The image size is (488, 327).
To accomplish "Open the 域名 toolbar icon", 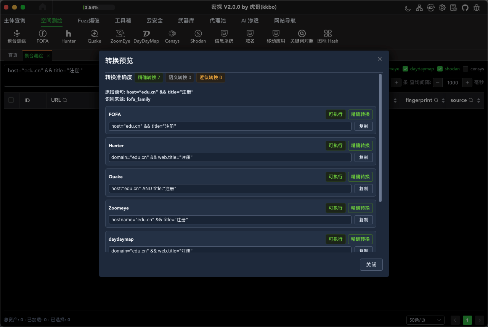I will click(x=250, y=37).
